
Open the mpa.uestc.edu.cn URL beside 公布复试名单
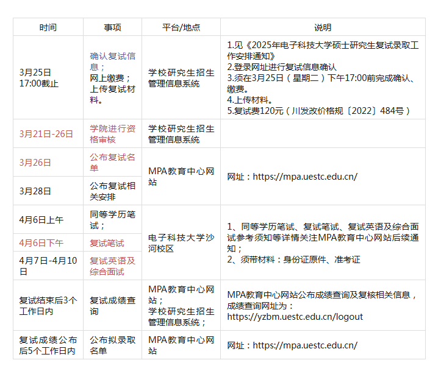point(304,177)
